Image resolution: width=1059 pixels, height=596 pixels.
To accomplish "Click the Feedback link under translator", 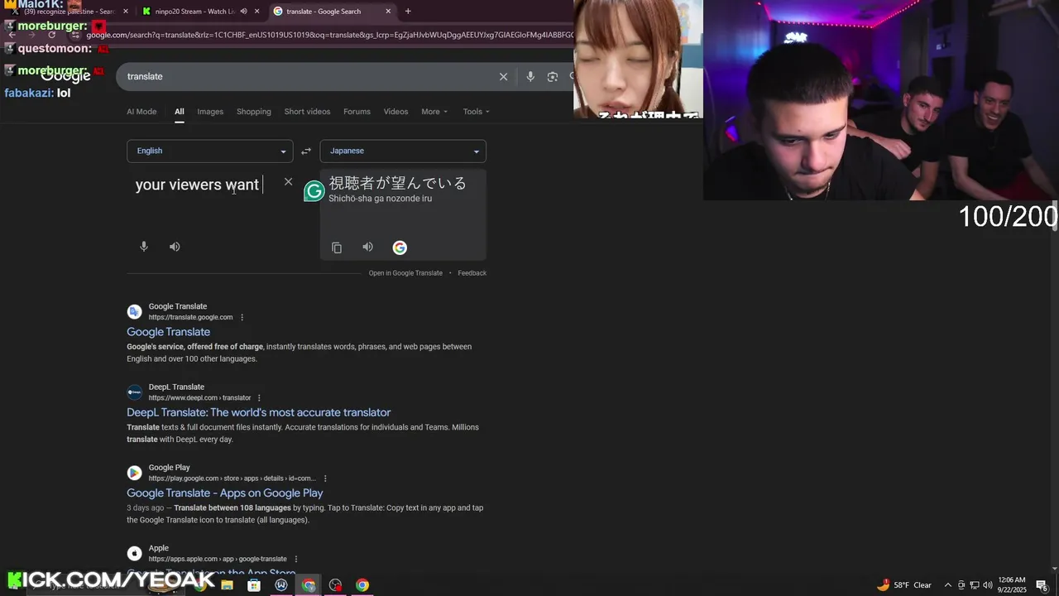I will [x=472, y=273].
